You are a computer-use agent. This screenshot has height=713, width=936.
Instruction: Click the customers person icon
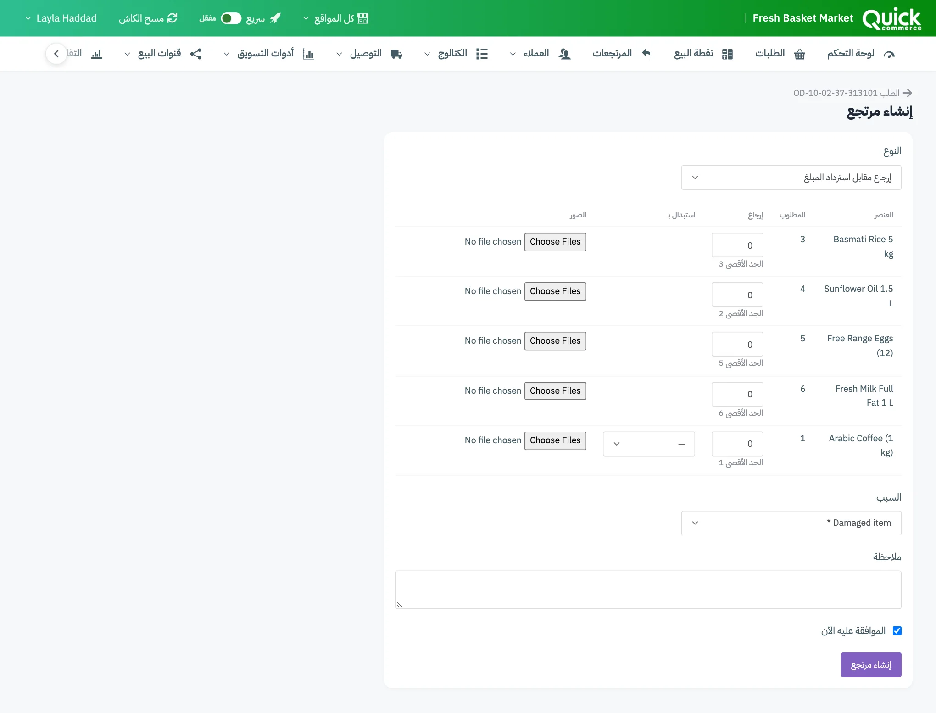point(565,54)
